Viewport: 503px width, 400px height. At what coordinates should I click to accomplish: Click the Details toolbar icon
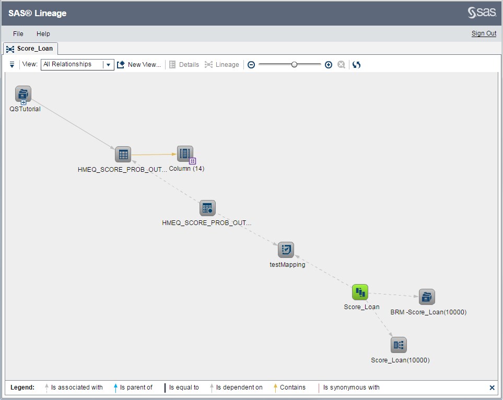pyautogui.click(x=172, y=64)
